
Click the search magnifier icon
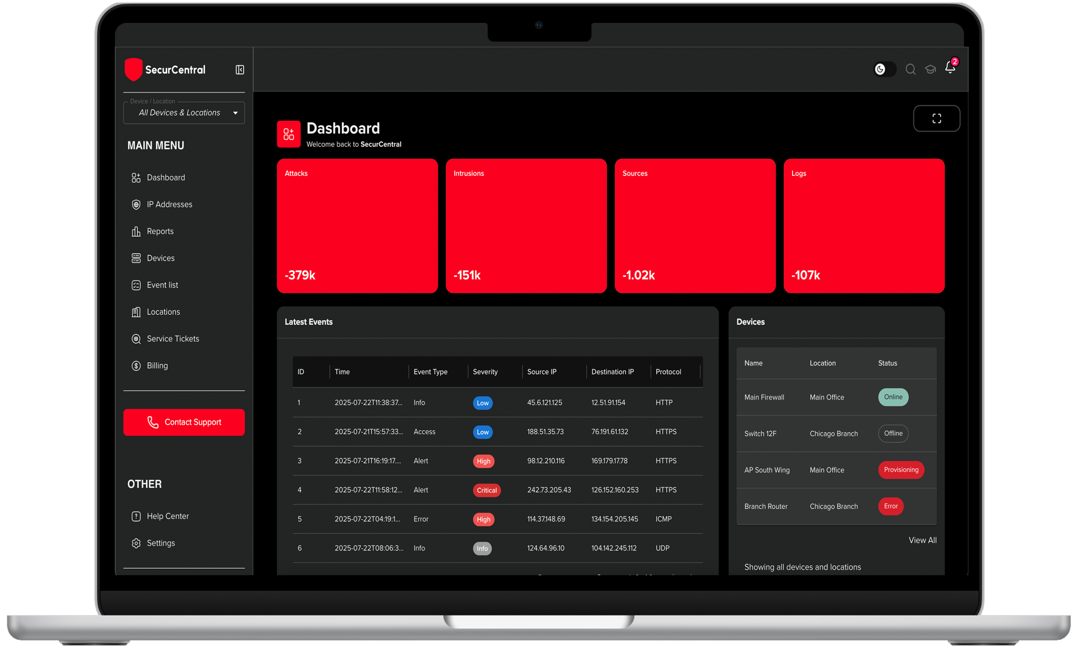coord(910,69)
